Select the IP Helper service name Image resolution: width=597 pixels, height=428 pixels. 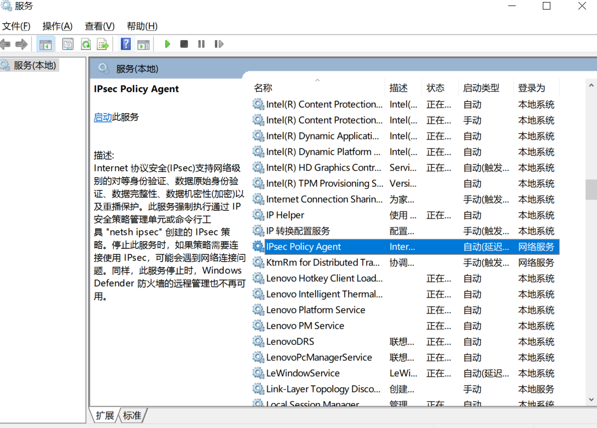[x=285, y=215]
